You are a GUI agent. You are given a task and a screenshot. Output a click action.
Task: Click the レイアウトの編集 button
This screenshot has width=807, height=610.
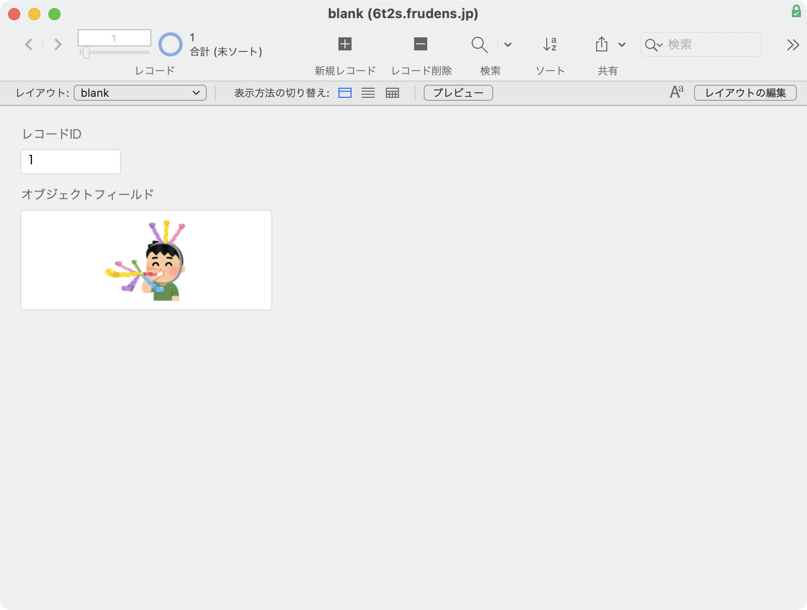tap(745, 93)
